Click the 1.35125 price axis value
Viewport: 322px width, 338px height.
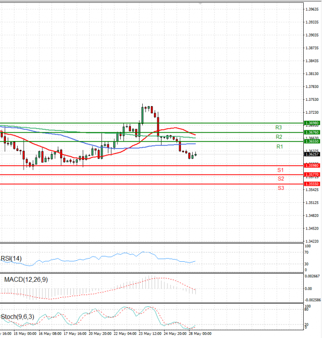[312, 203]
